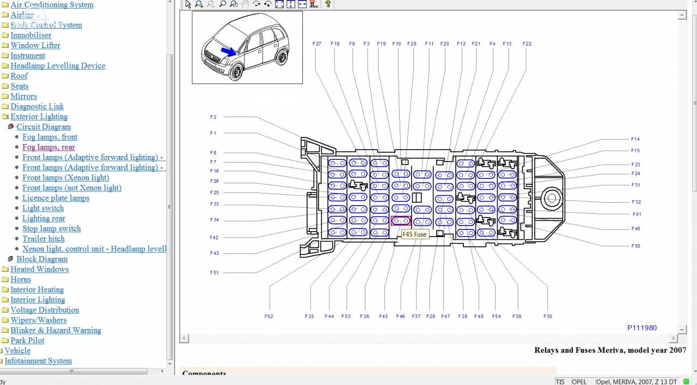Click the diagram horizontal scrollbar left arrow
The image size is (697, 385).
(x=185, y=338)
